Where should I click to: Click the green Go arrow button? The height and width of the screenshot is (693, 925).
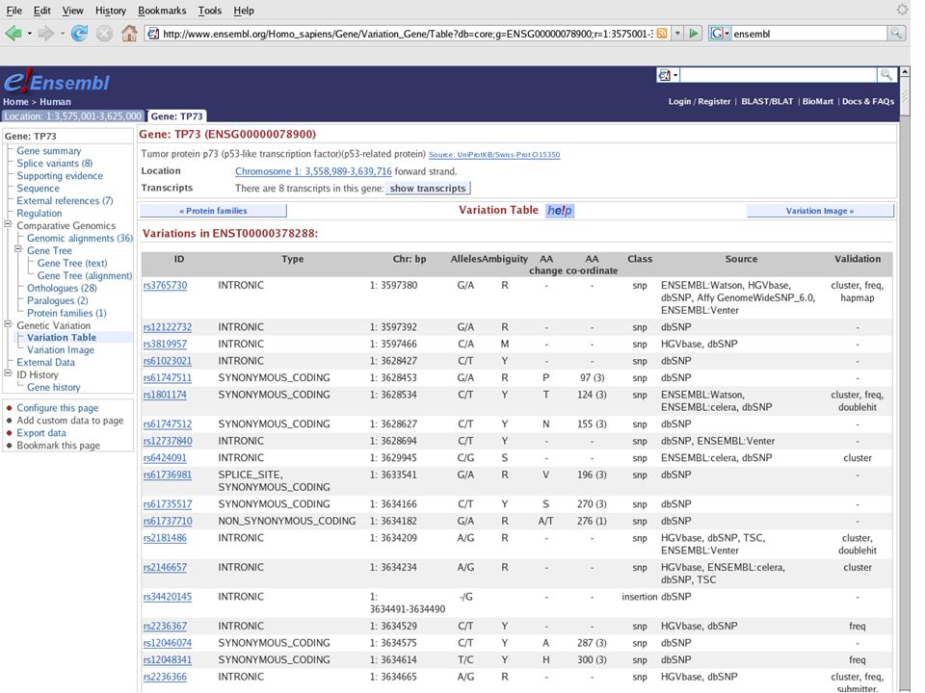pyautogui.click(x=694, y=34)
